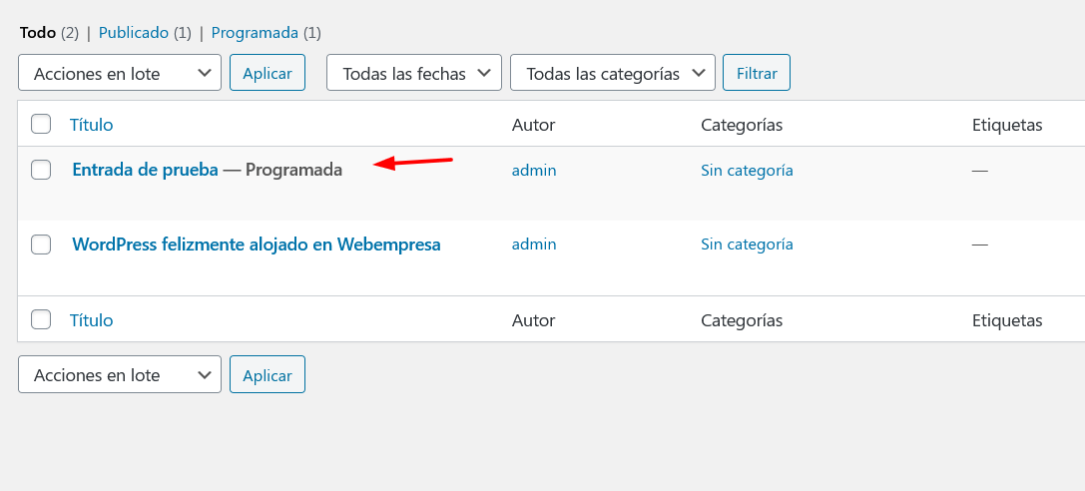Sort by Título in the table footer
Image resolution: width=1085 pixels, height=491 pixels.
(x=92, y=320)
